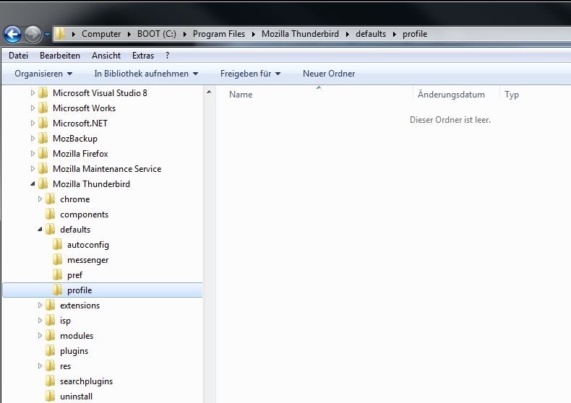Click the Microsoft Works folder icon
This screenshot has width=571, height=403.
(43, 108)
